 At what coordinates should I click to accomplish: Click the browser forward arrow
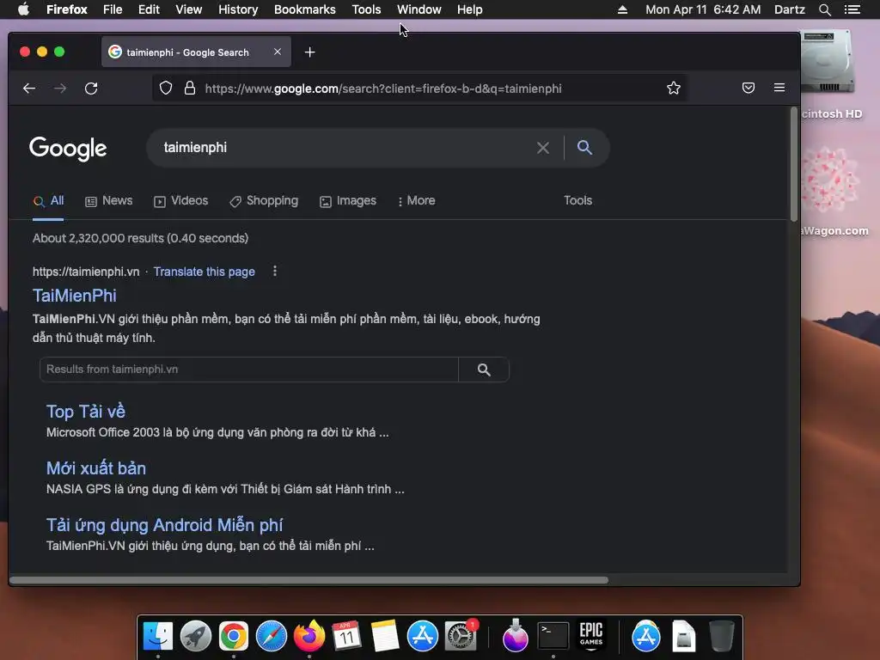tap(60, 89)
